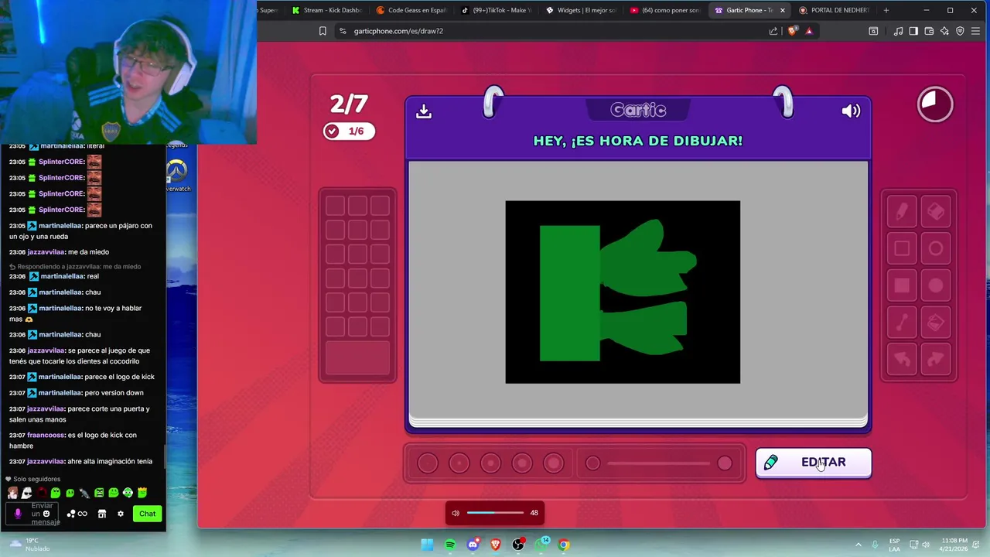Click the purple microphone icon in chat
Image resolution: width=990 pixels, height=557 pixels.
[x=18, y=514]
